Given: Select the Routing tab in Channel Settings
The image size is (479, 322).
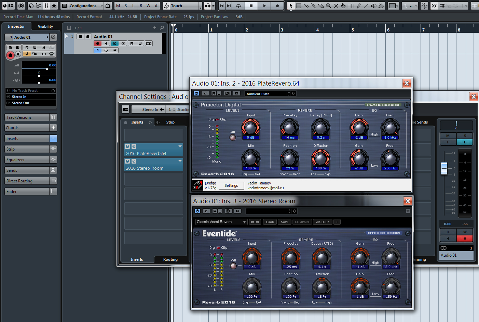Looking at the screenshot, I should [x=170, y=259].
